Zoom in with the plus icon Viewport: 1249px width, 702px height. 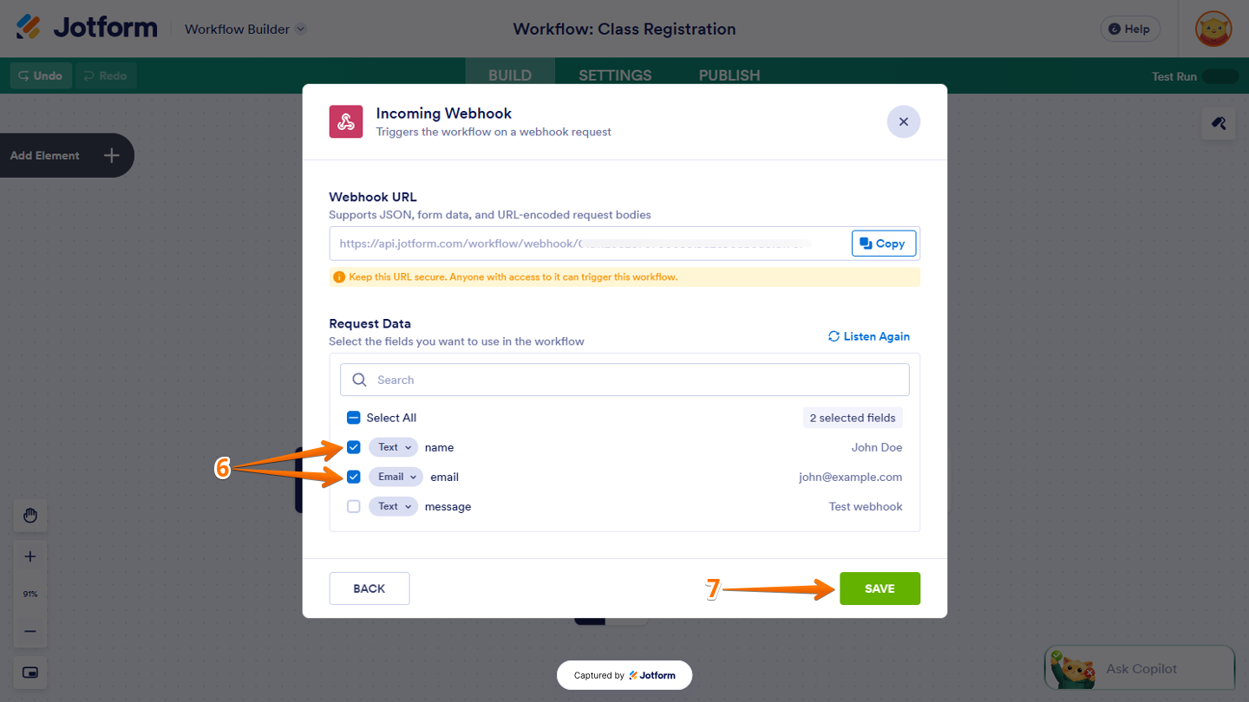point(30,556)
